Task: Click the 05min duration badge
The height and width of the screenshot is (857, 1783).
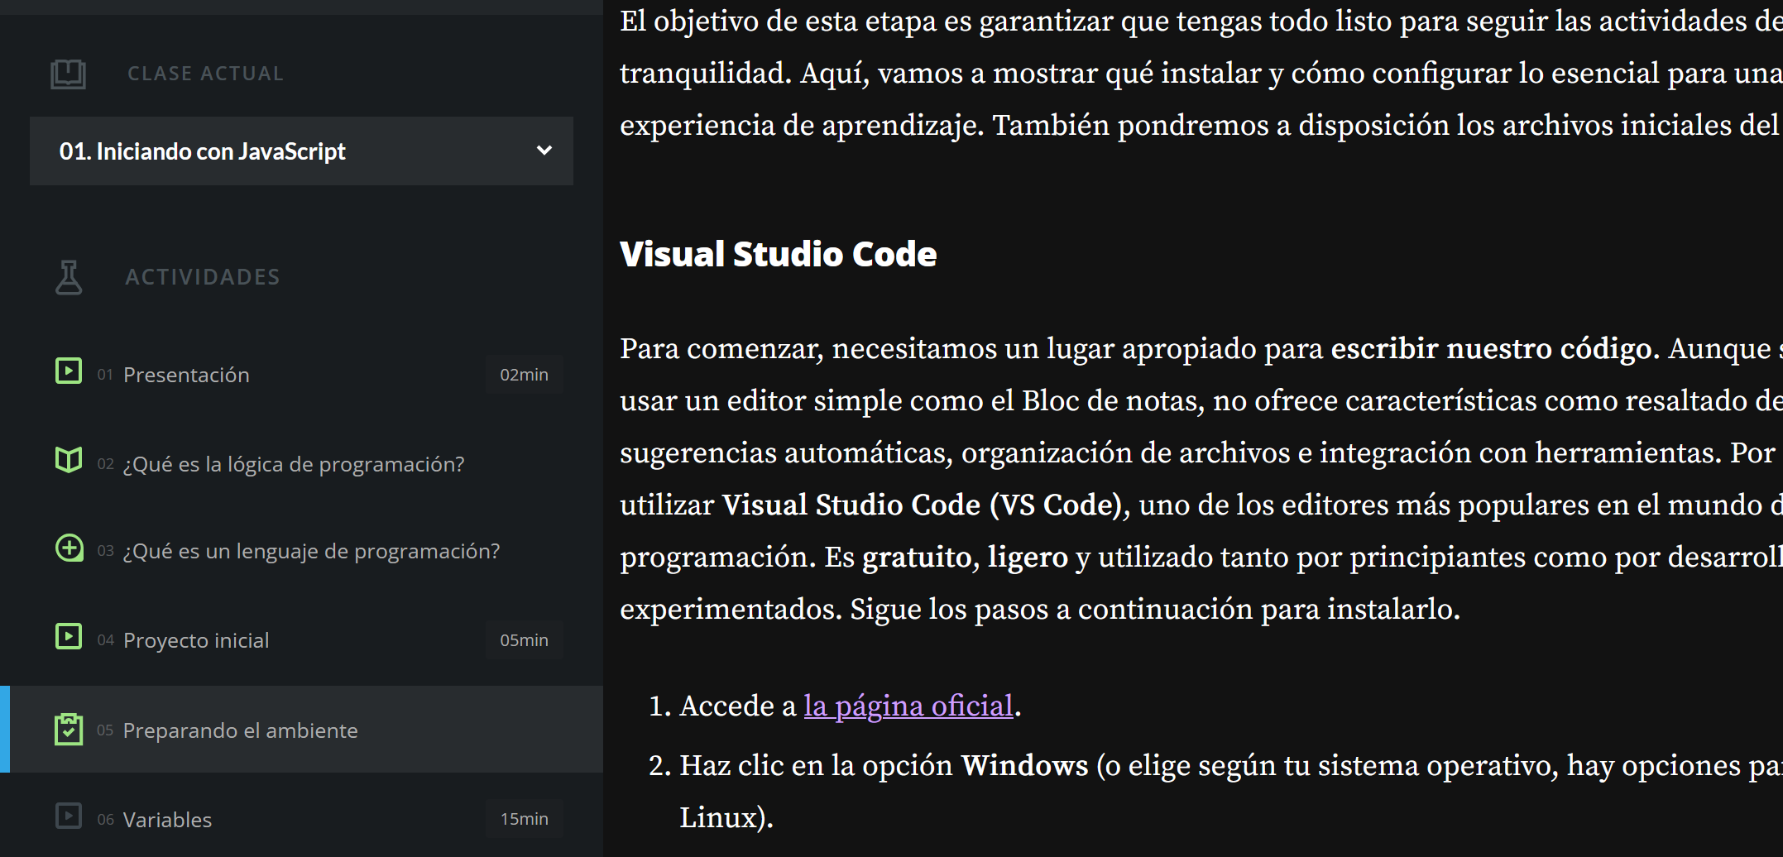Action: pyautogui.click(x=525, y=640)
